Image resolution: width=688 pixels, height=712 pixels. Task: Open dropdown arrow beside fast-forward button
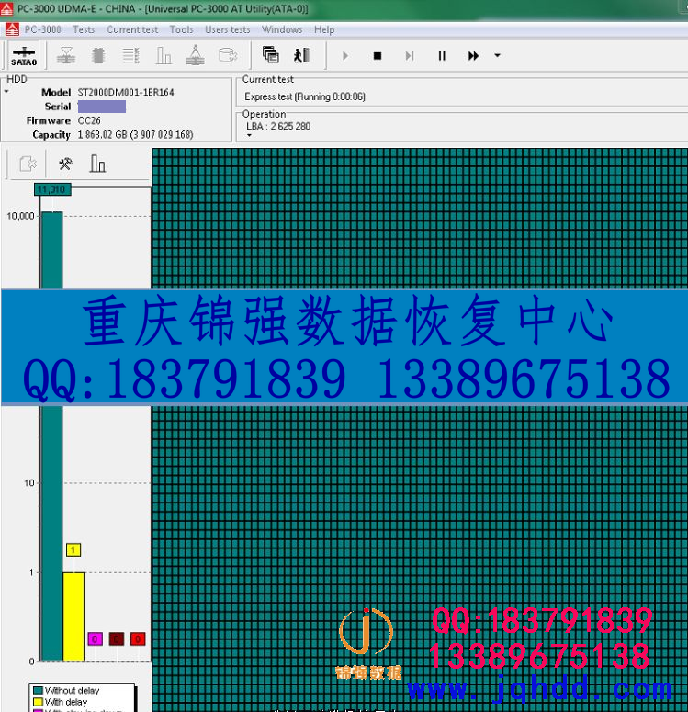(x=497, y=56)
